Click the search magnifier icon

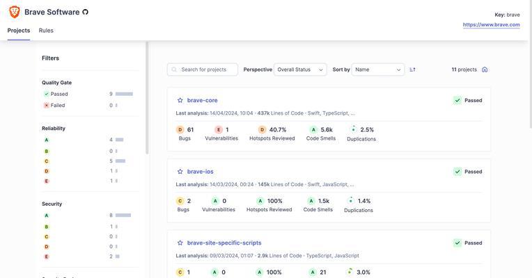point(174,69)
